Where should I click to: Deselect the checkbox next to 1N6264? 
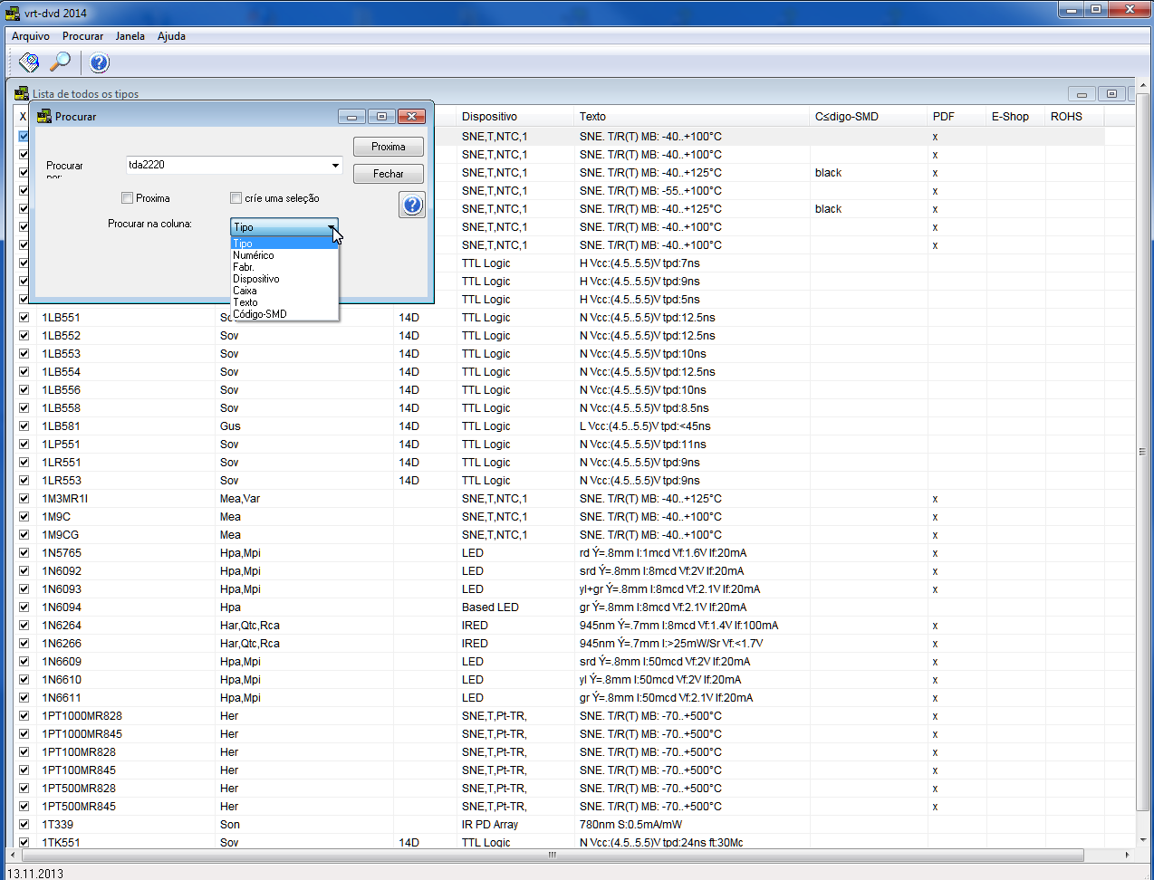[24, 626]
